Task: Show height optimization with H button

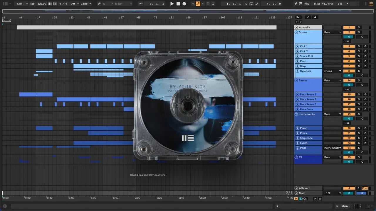Action: tap(315, 199)
